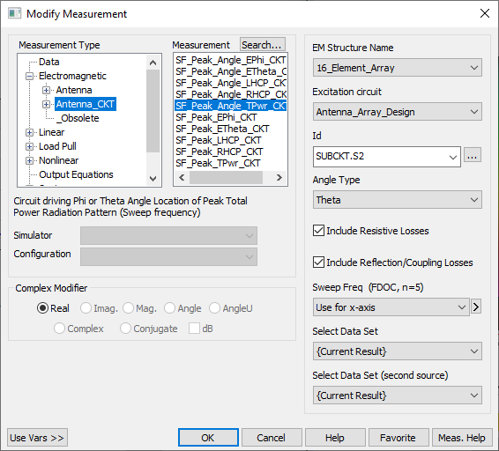The width and height of the screenshot is (499, 451).
Task: Click the measurement type list up arrow
Action: [153, 63]
